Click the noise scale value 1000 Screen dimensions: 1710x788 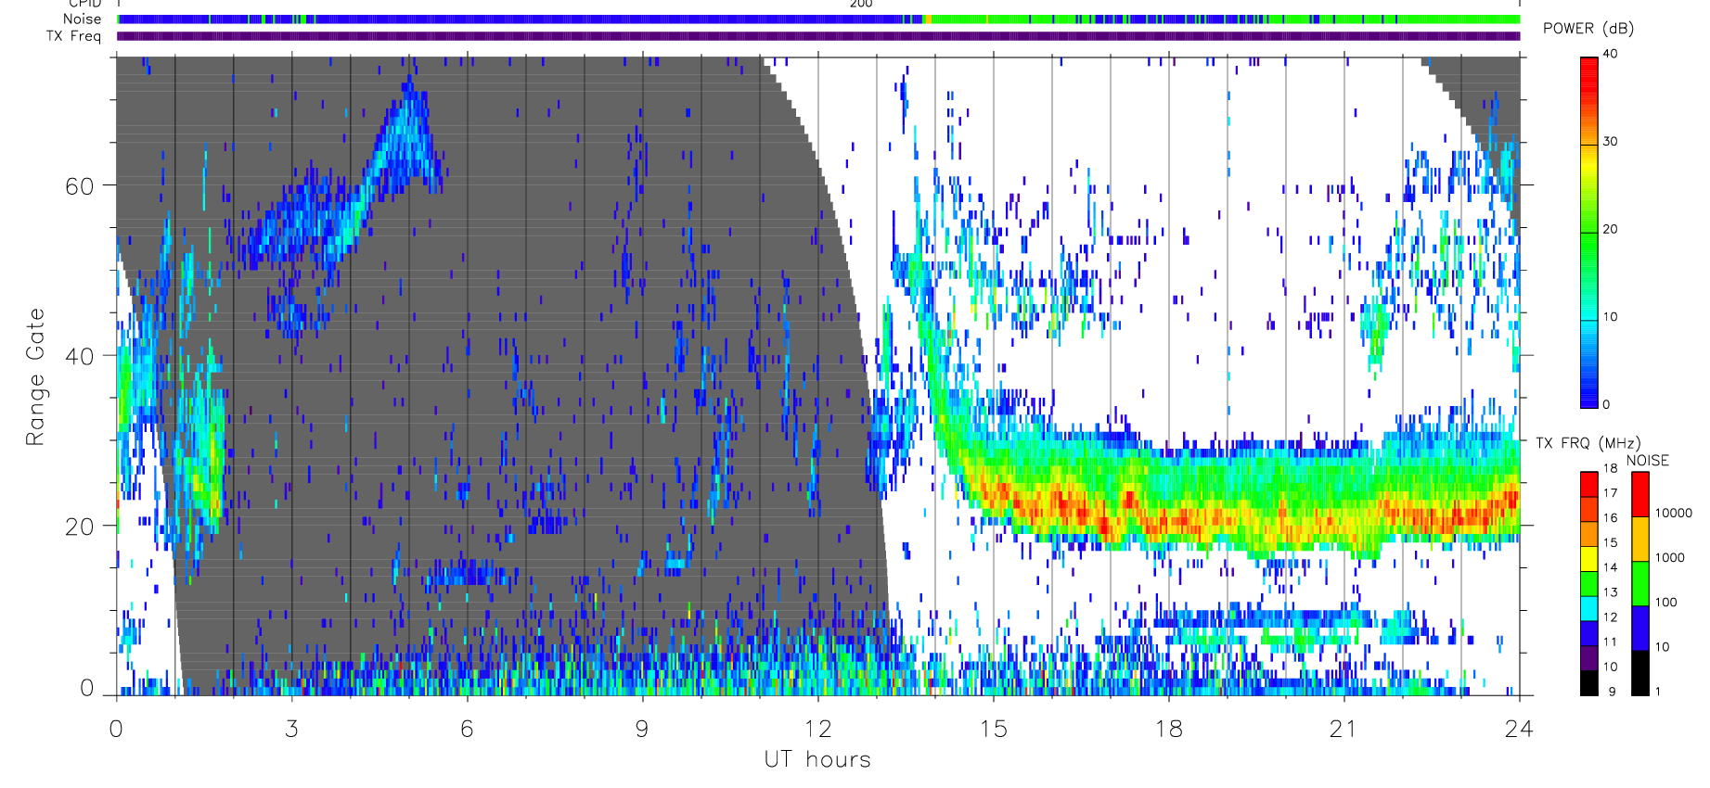click(x=1669, y=557)
